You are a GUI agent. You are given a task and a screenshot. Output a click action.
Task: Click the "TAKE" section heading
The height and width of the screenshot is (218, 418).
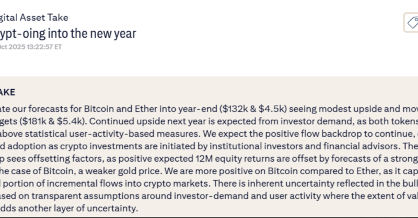tap(7, 92)
